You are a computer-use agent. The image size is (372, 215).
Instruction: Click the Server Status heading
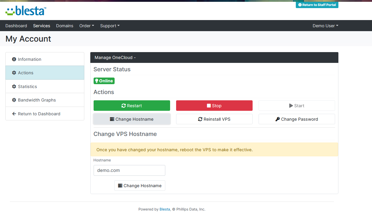tap(112, 69)
